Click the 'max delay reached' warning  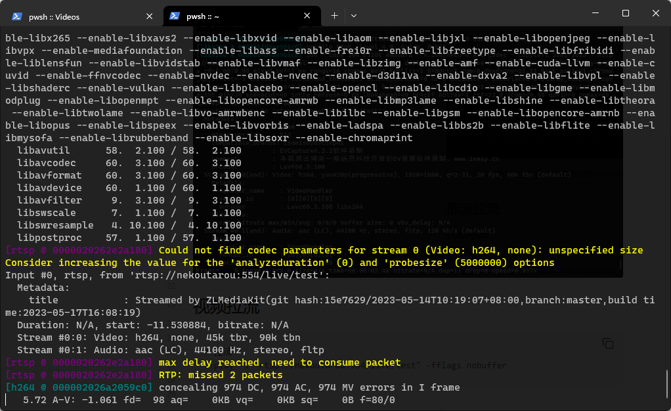click(280, 362)
